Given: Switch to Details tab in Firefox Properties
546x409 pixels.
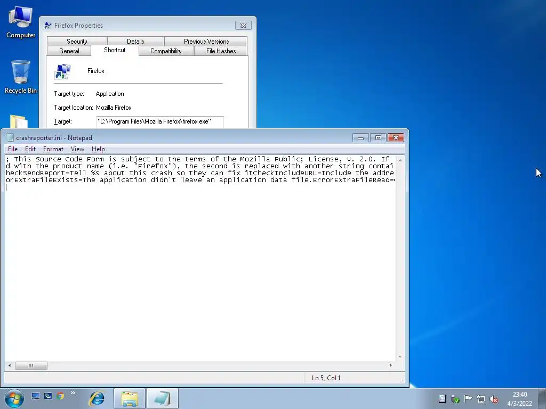Looking at the screenshot, I should (x=135, y=42).
